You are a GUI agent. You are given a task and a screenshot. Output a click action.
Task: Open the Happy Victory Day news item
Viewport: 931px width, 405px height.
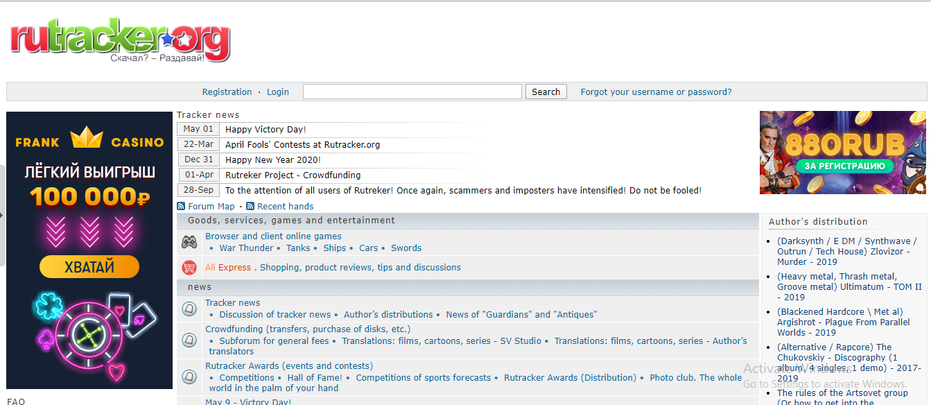click(x=266, y=129)
